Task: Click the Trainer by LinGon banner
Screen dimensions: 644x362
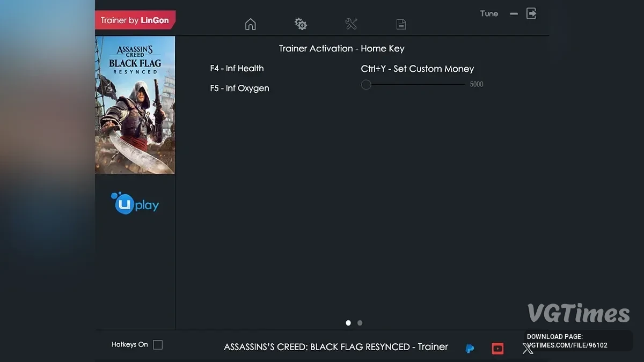Action: click(x=135, y=20)
